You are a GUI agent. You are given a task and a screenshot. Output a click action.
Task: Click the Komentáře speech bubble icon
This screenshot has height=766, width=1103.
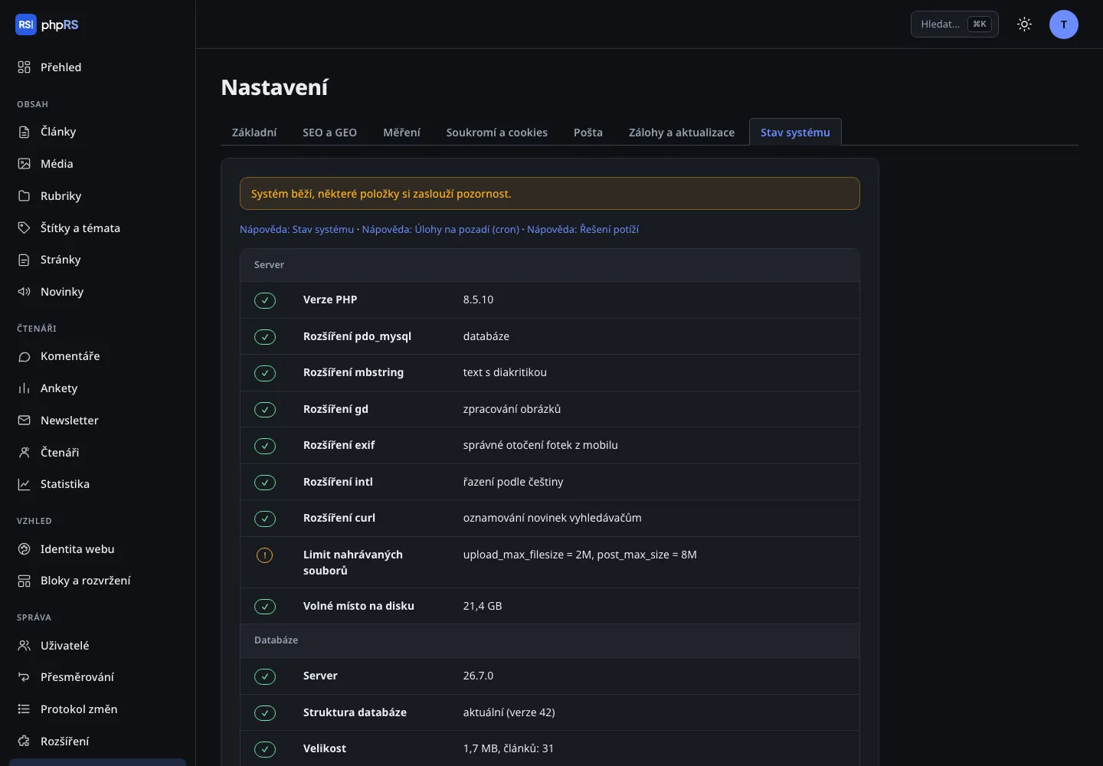(25, 356)
